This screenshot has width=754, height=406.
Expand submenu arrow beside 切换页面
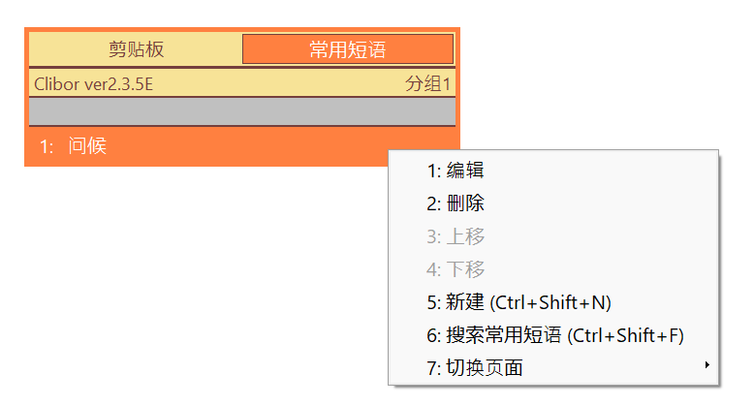[x=707, y=365]
